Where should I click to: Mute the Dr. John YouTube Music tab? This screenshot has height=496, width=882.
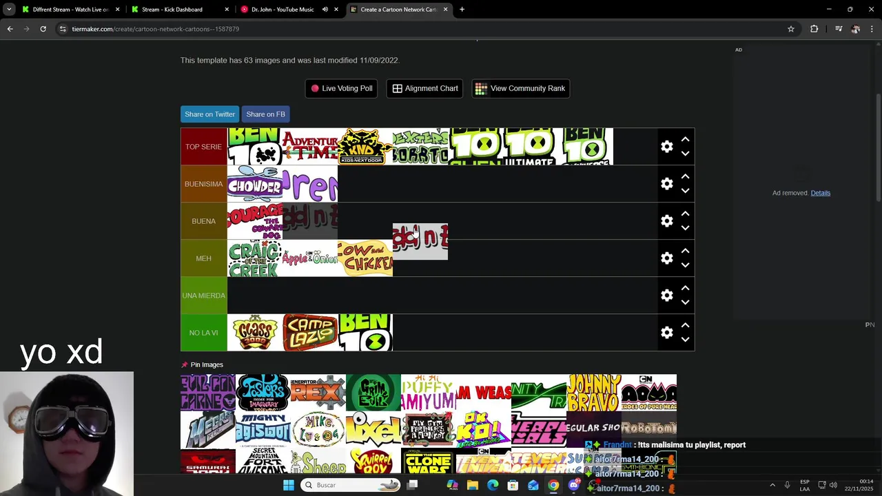[325, 10]
